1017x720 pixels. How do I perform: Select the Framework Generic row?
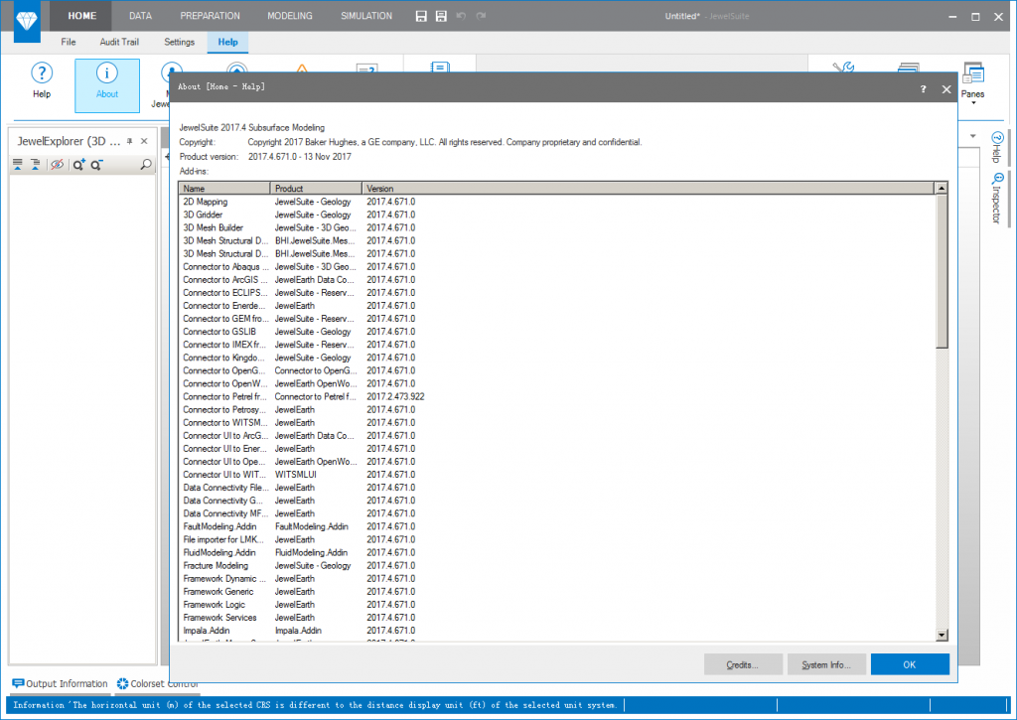coord(557,592)
